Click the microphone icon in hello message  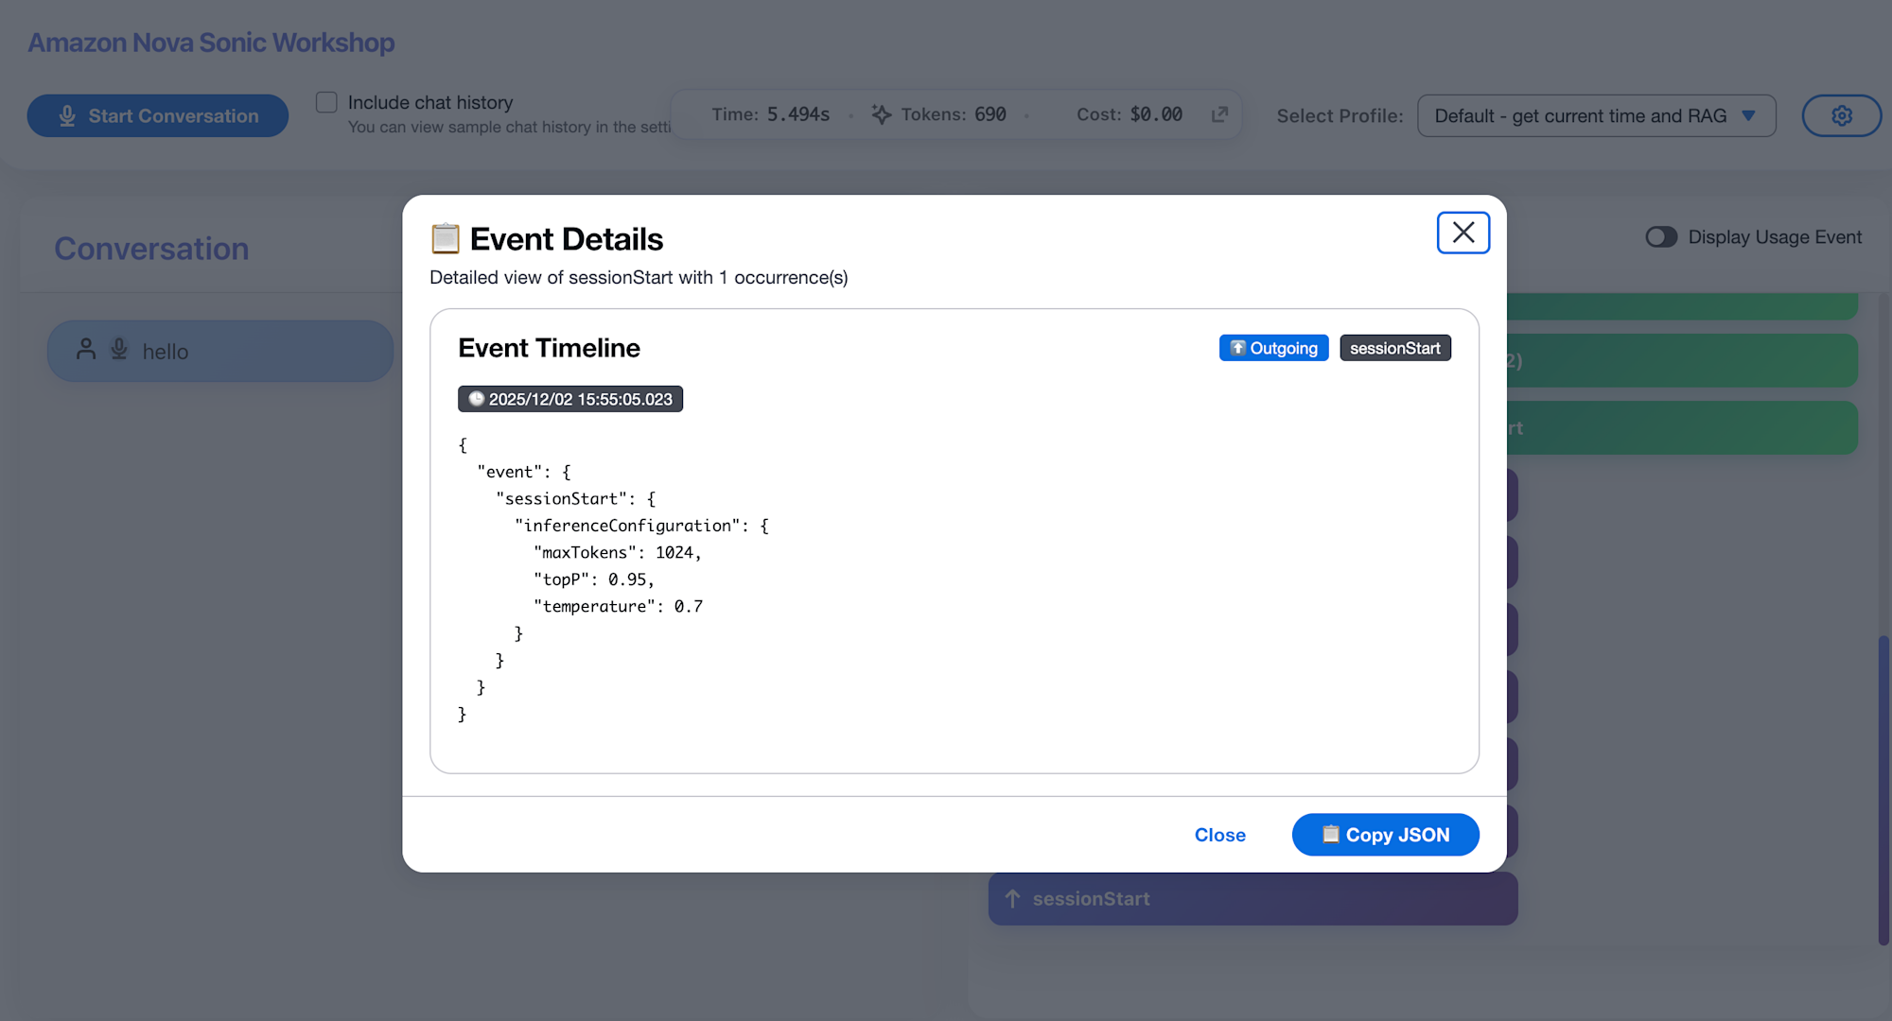point(119,350)
